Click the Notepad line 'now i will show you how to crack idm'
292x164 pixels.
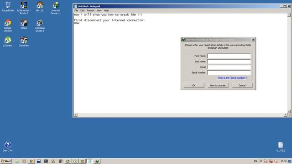(x=108, y=15)
